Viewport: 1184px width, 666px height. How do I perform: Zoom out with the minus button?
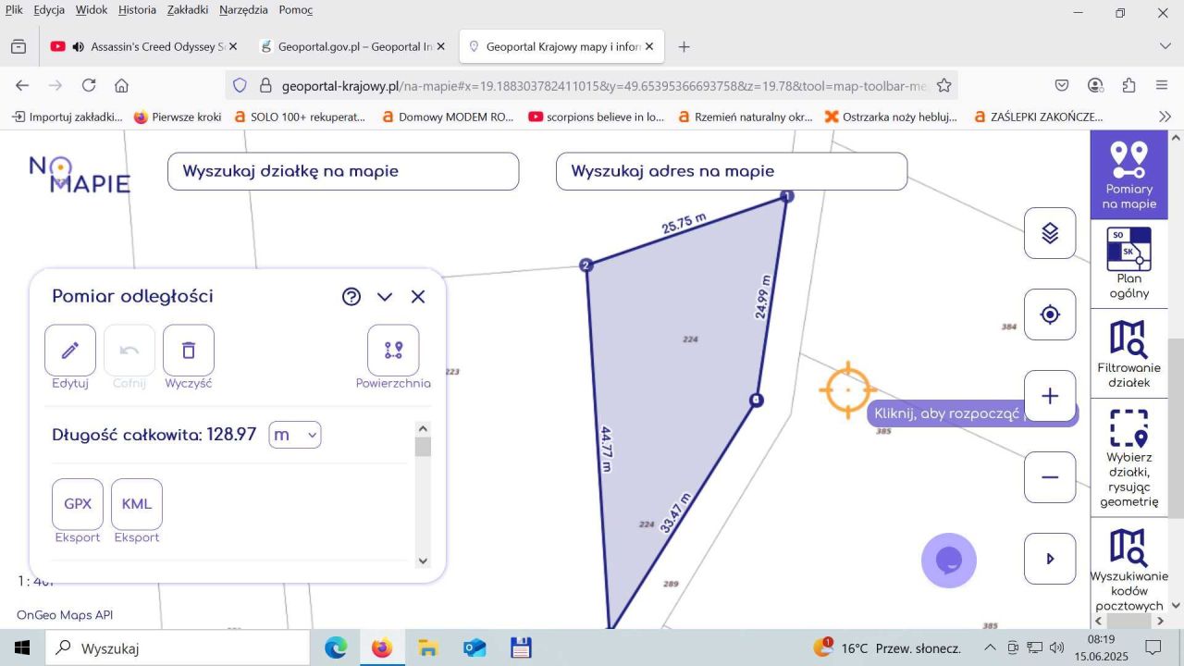point(1050,477)
